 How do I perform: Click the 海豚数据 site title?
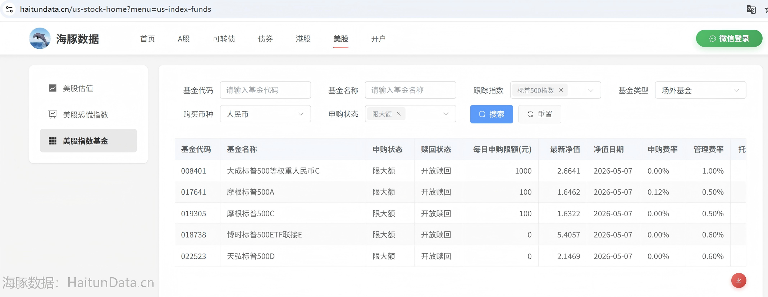pyautogui.click(x=77, y=39)
